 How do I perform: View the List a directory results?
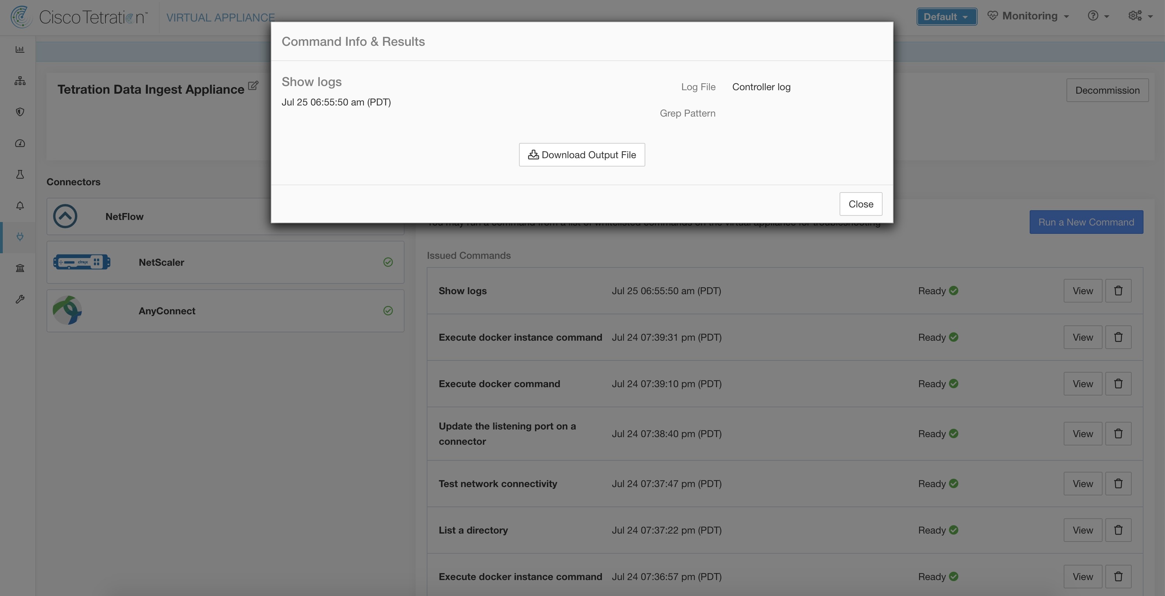1083,530
